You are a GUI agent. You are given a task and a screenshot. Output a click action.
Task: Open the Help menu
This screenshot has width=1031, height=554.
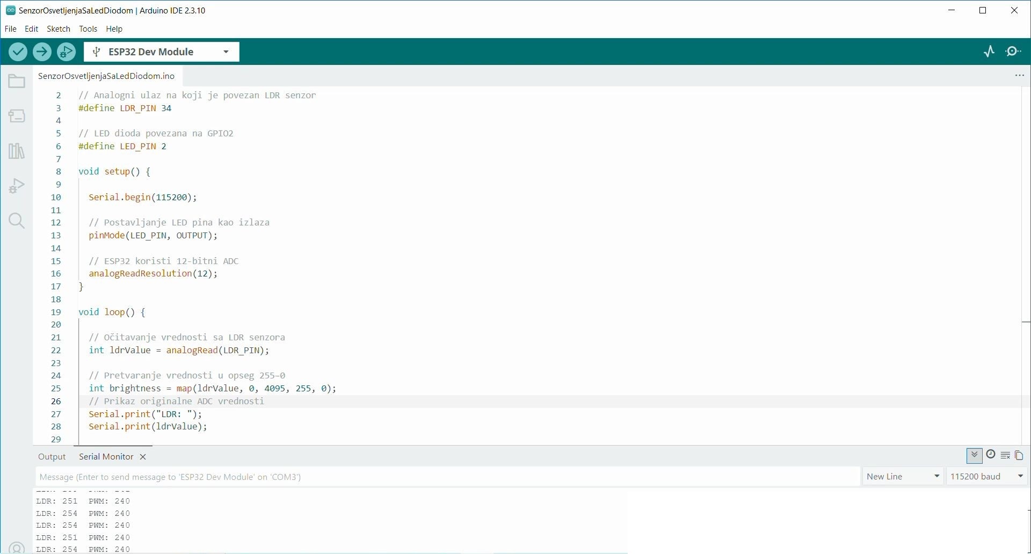click(114, 29)
